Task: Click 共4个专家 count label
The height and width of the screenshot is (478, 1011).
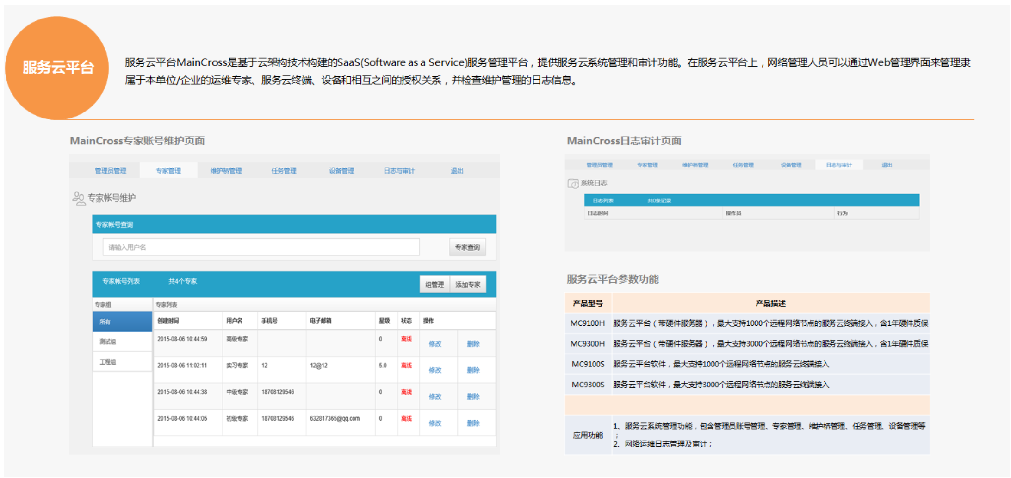Action: 183,281
